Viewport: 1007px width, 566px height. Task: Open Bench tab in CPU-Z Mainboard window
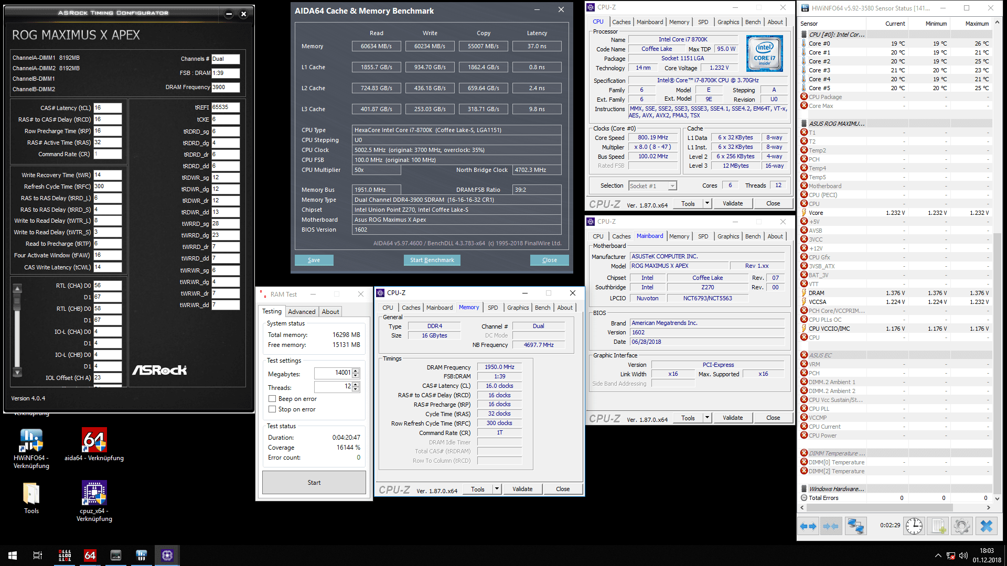pos(753,236)
